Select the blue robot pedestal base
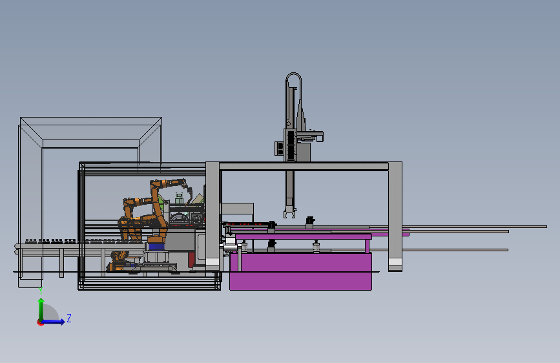 156,247
